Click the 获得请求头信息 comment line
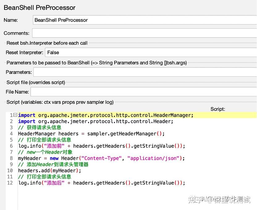Image resolution: width=257 pixels, height=210 pixels. click(40, 127)
